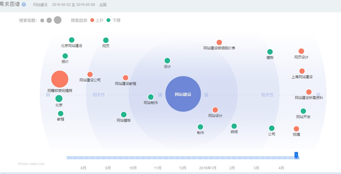Click the 网页设计 orange dot
The height and width of the screenshot is (174, 341).
[x=301, y=51]
